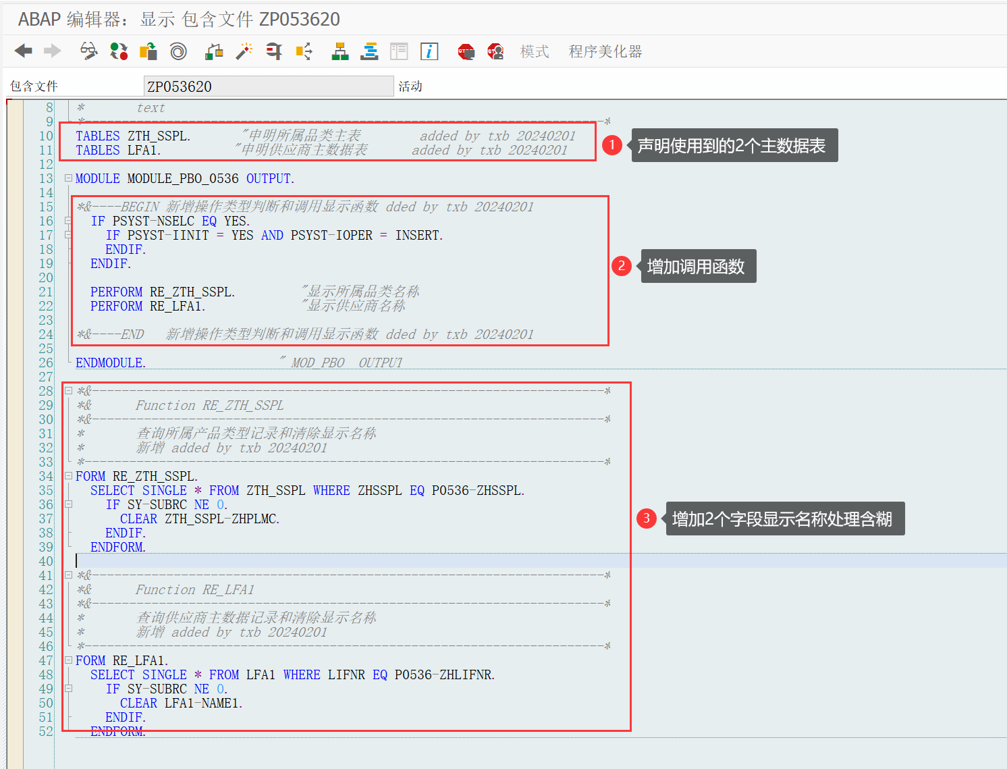Toggle folding of IF SY-SUBRC in RE_ZTH_SSPL
The image size is (1007, 769).
pyautogui.click(x=67, y=504)
